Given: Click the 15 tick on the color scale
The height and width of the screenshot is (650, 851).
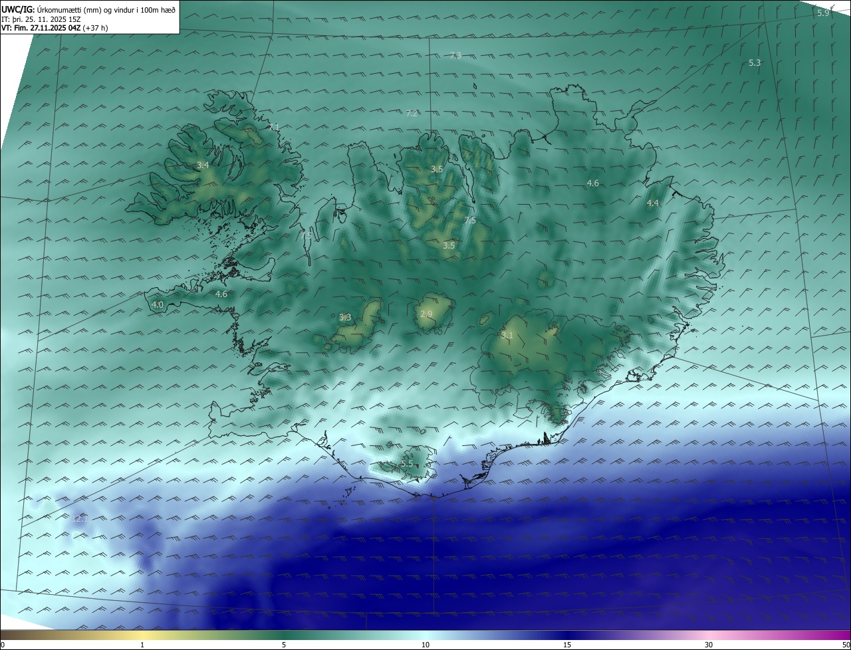Looking at the screenshot, I should (x=567, y=645).
